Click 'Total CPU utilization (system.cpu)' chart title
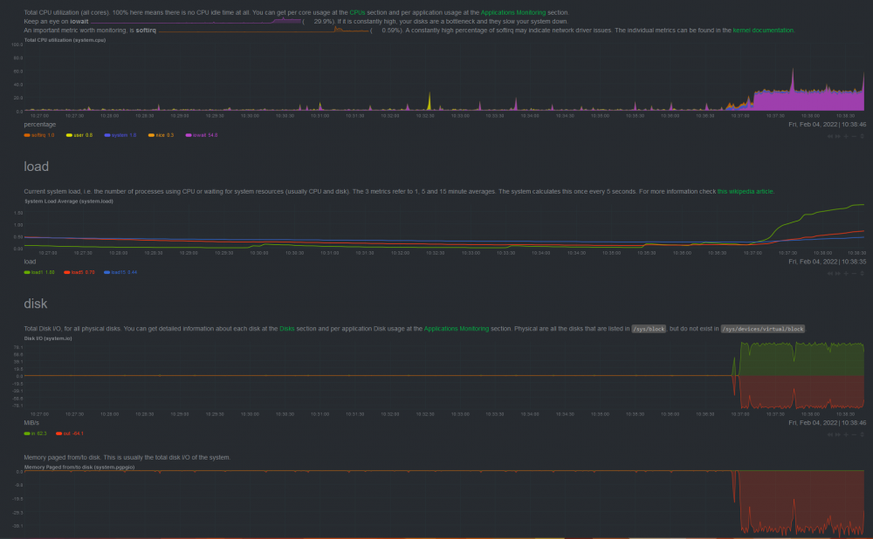The height and width of the screenshot is (539, 873). pyautogui.click(x=65, y=40)
